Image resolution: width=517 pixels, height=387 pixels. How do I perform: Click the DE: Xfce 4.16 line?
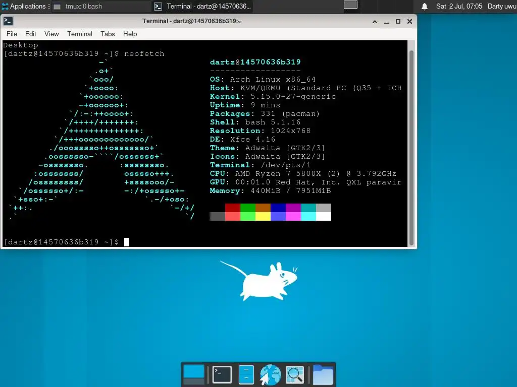coord(242,139)
